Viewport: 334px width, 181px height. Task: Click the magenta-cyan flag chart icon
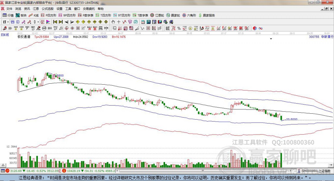tap(48, 22)
